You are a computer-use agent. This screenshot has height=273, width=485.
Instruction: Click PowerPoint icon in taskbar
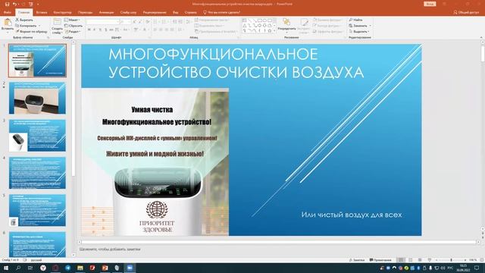coord(105,268)
